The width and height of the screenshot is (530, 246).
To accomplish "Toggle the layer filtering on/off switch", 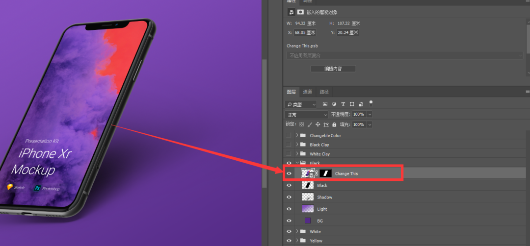I will [371, 103].
